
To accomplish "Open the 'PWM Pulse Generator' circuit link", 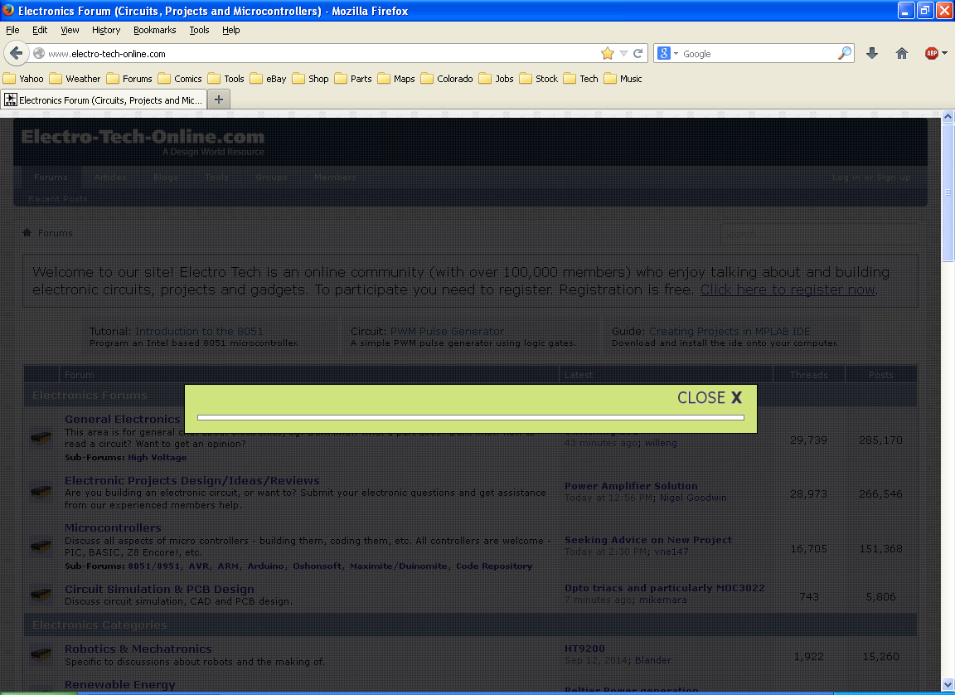I will [447, 332].
